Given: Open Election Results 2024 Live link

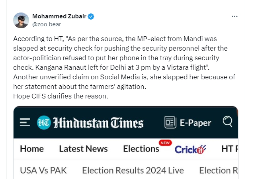Looking at the screenshot, I should tap(133, 171).
